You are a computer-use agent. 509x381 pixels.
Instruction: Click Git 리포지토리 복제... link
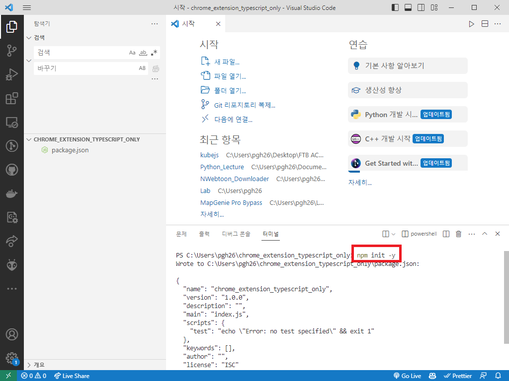click(245, 105)
